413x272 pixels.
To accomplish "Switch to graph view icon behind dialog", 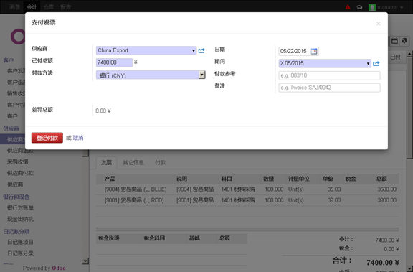I will pos(404,41).
